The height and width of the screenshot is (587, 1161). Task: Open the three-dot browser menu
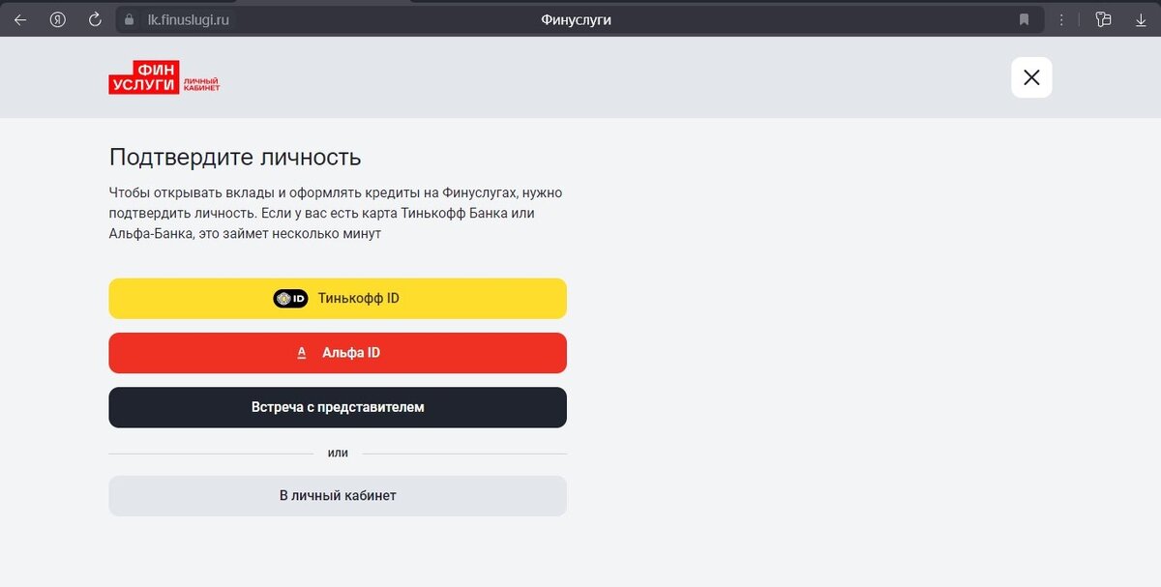tap(1062, 19)
